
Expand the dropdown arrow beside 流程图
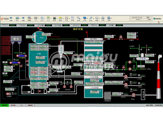(32, 19)
